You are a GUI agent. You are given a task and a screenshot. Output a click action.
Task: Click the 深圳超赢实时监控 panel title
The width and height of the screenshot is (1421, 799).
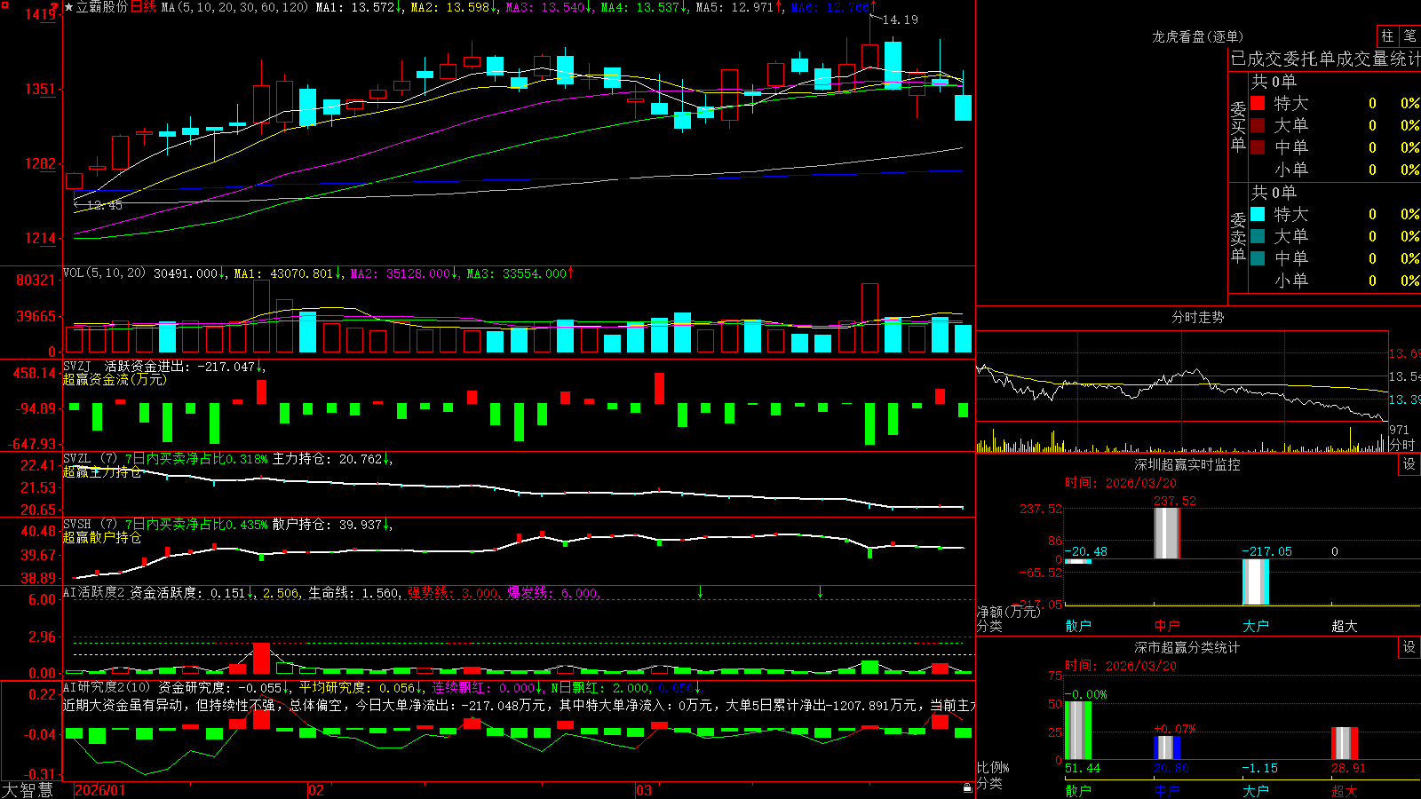1187,464
